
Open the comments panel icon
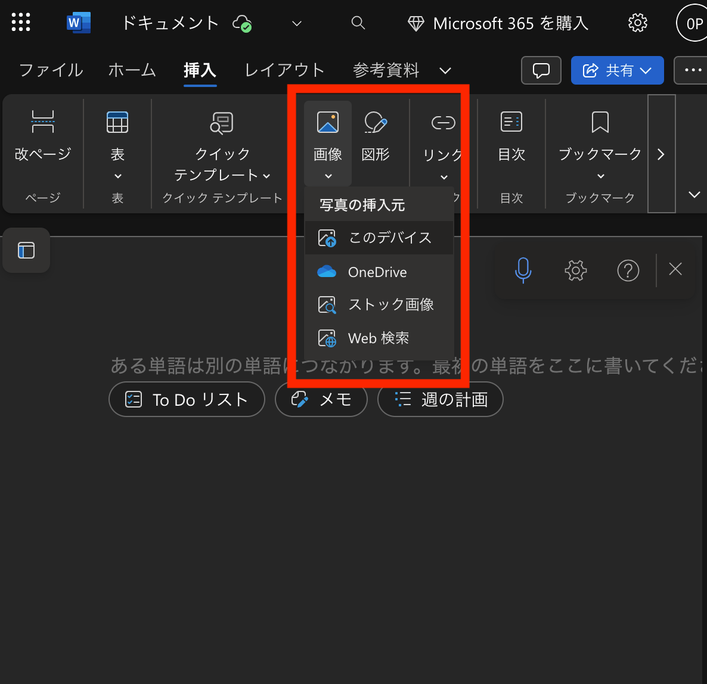541,70
